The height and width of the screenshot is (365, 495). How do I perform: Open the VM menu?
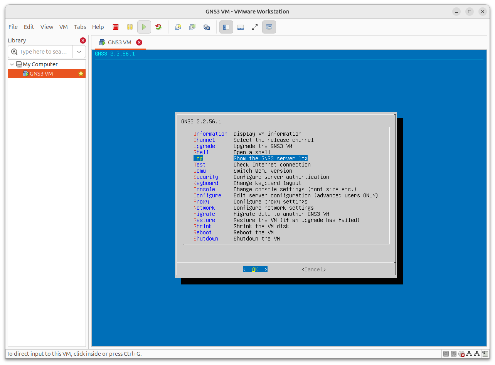tap(64, 27)
